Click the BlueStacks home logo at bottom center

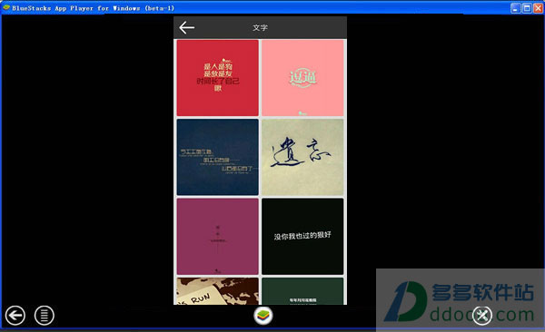263,316
